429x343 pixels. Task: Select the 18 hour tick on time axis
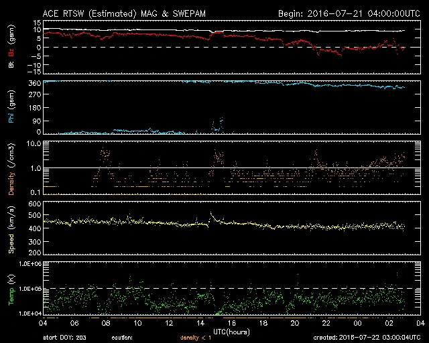(263, 323)
